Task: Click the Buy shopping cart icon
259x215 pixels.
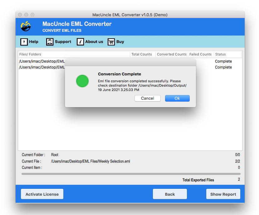Action: (x=111, y=42)
